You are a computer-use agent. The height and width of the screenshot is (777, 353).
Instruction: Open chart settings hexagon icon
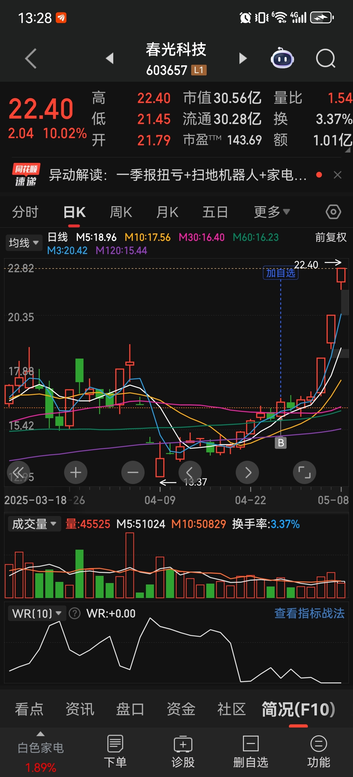coord(333,212)
